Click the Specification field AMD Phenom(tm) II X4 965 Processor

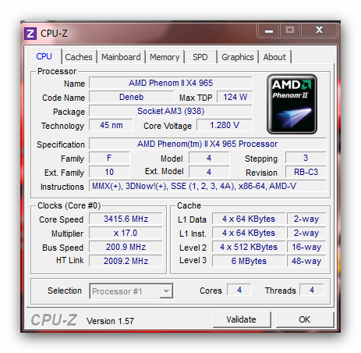(x=207, y=144)
